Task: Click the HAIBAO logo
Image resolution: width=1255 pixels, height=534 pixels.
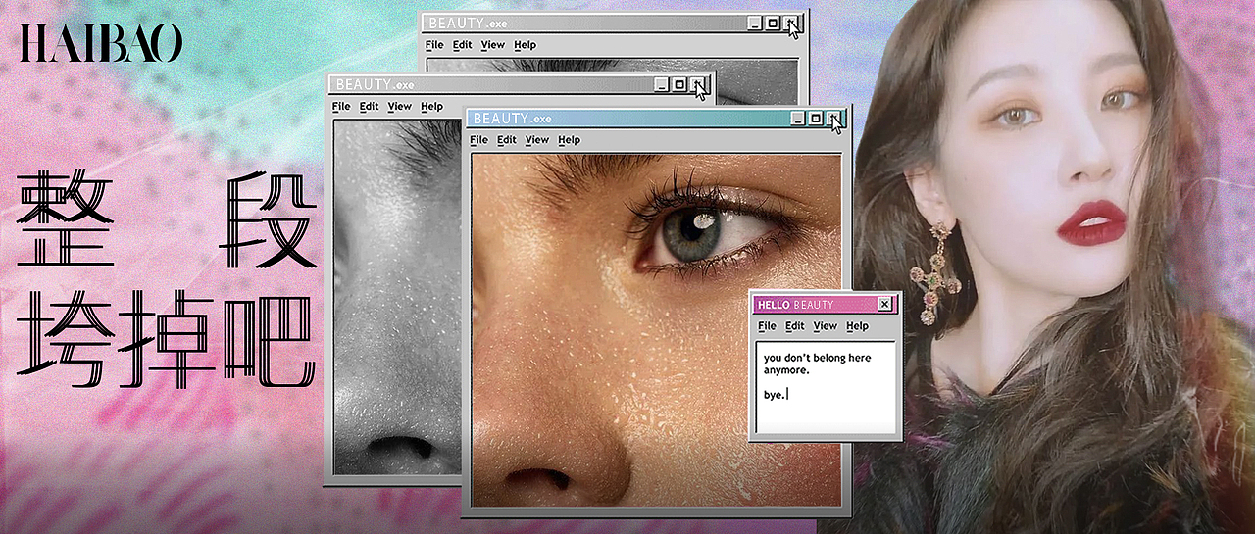Action: [x=101, y=44]
